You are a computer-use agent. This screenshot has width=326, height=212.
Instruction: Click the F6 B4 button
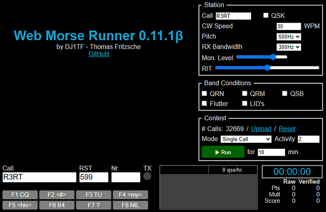click(x=57, y=205)
